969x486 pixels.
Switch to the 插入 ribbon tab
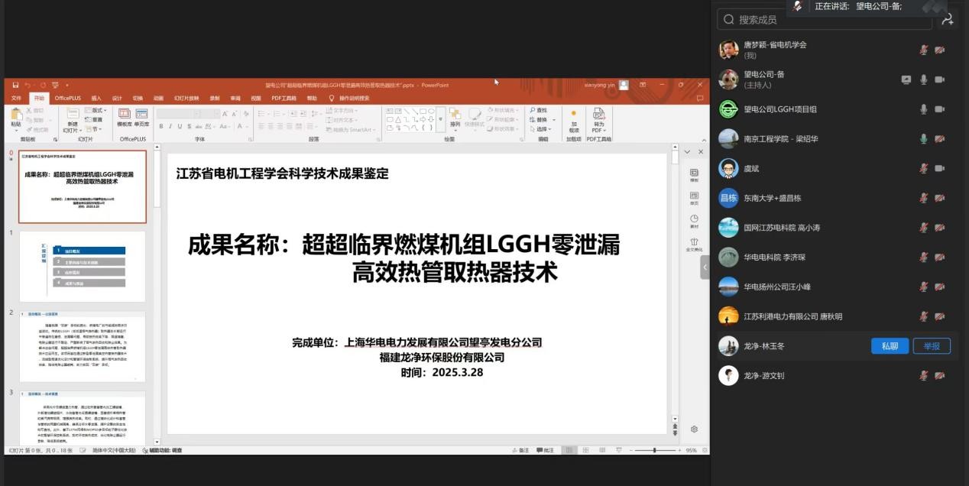click(x=96, y=98)
